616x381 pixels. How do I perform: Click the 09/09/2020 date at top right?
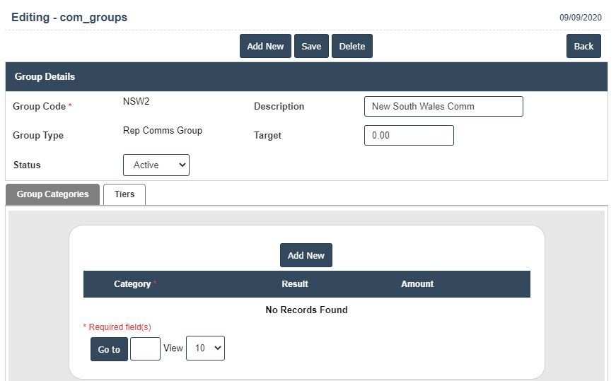pos(581,18)
